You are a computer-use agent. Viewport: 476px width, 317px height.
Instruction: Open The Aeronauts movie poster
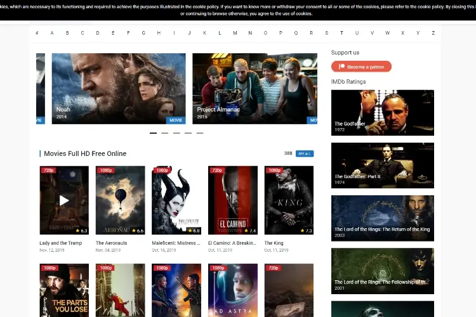(120, 200)
